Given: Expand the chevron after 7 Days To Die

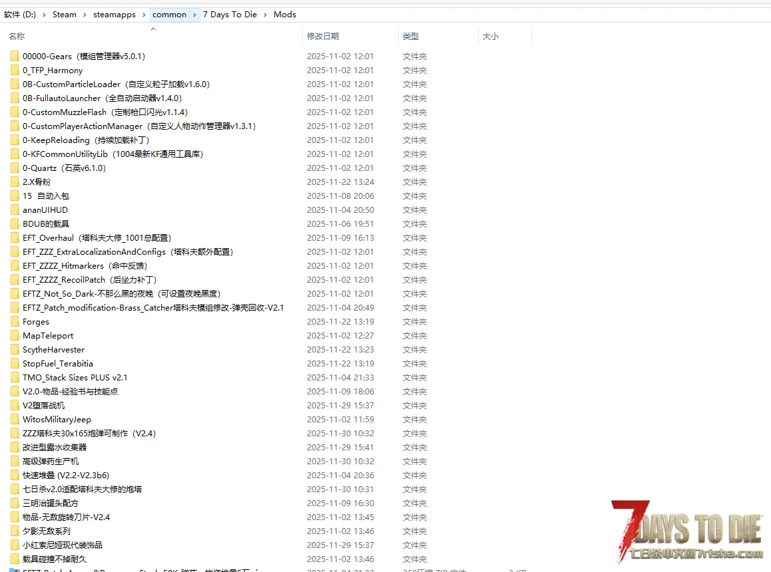Looking at the screenshot, I should pos(265,15).
